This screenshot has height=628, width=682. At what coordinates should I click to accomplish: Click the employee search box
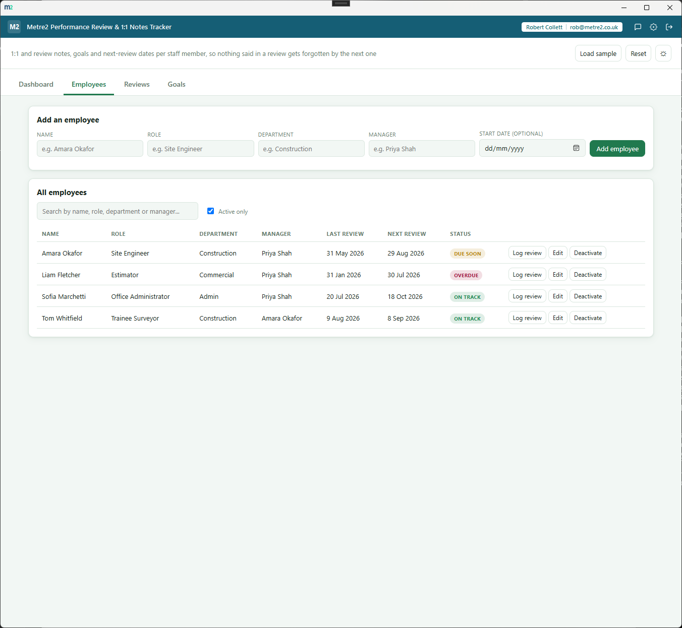(118, 211)
